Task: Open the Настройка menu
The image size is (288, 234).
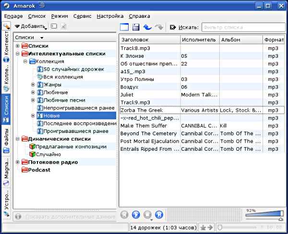Action: [x=110, y=16]
